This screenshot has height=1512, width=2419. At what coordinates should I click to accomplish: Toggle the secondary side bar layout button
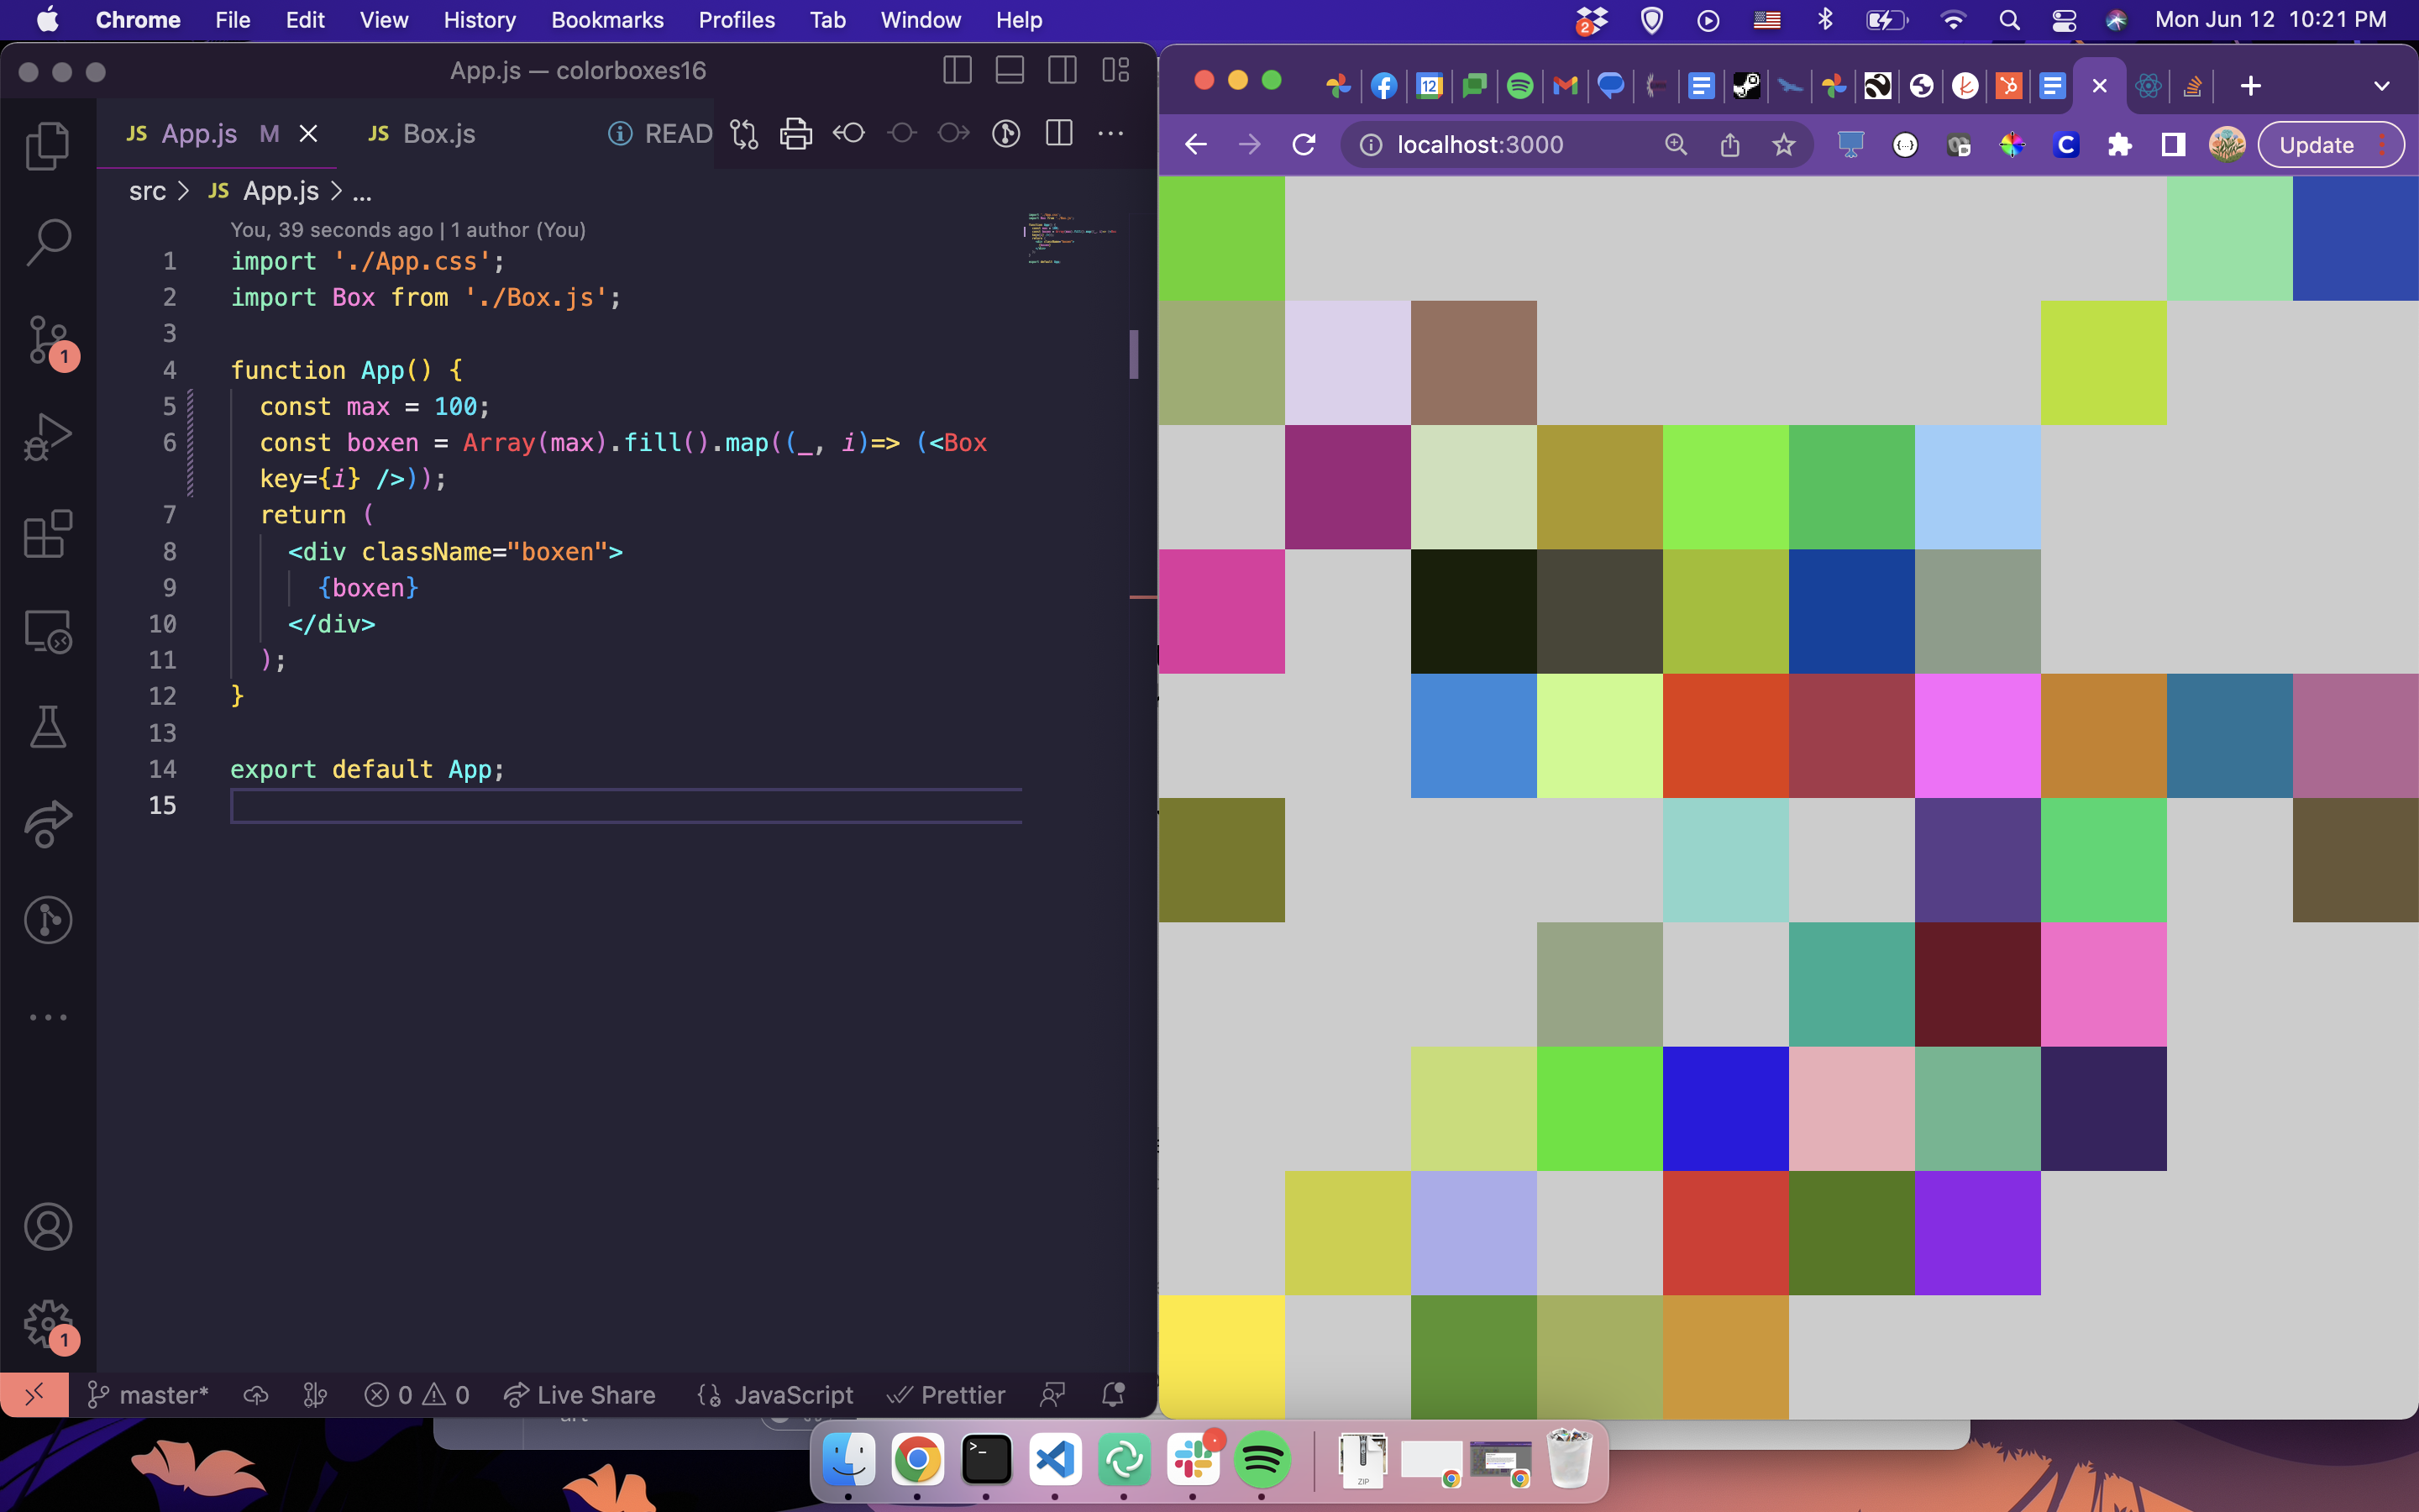coord(1062,71)
